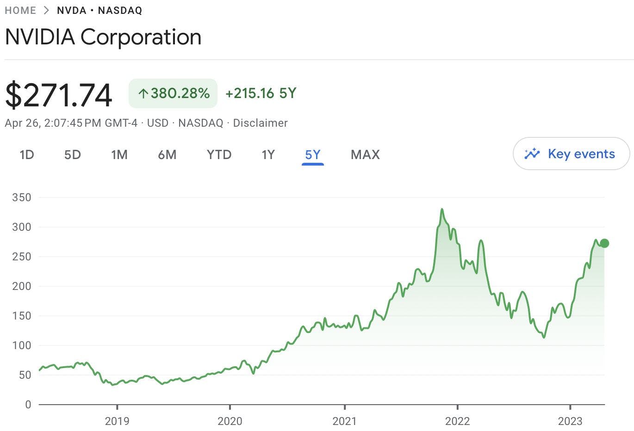Toggle the Key events button

point(572,154)
